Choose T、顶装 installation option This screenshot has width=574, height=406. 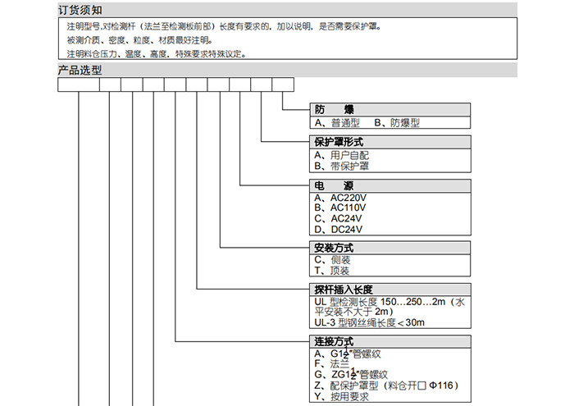coord(332,271)
